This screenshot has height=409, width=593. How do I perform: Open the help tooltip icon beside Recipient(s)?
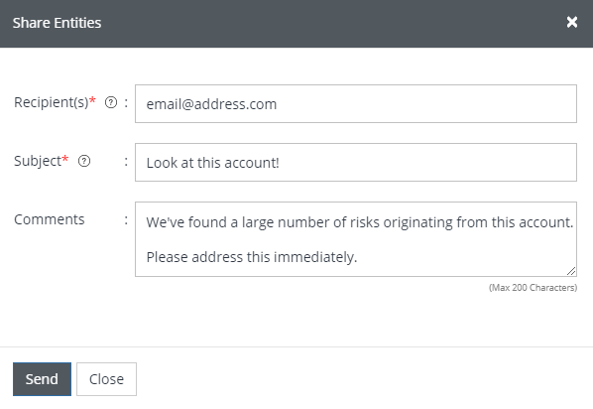[x=111, y=102]
